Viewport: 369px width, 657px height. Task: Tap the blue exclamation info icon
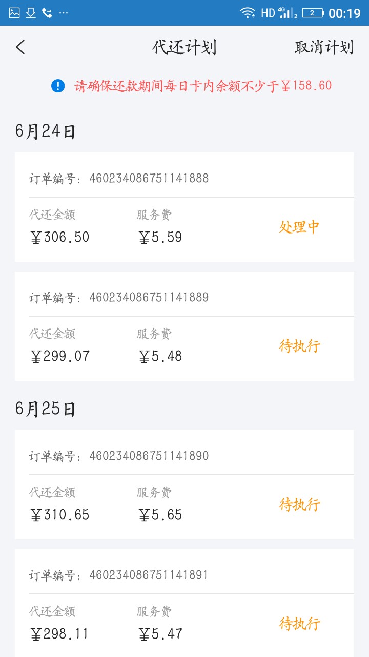click(58, 86)
